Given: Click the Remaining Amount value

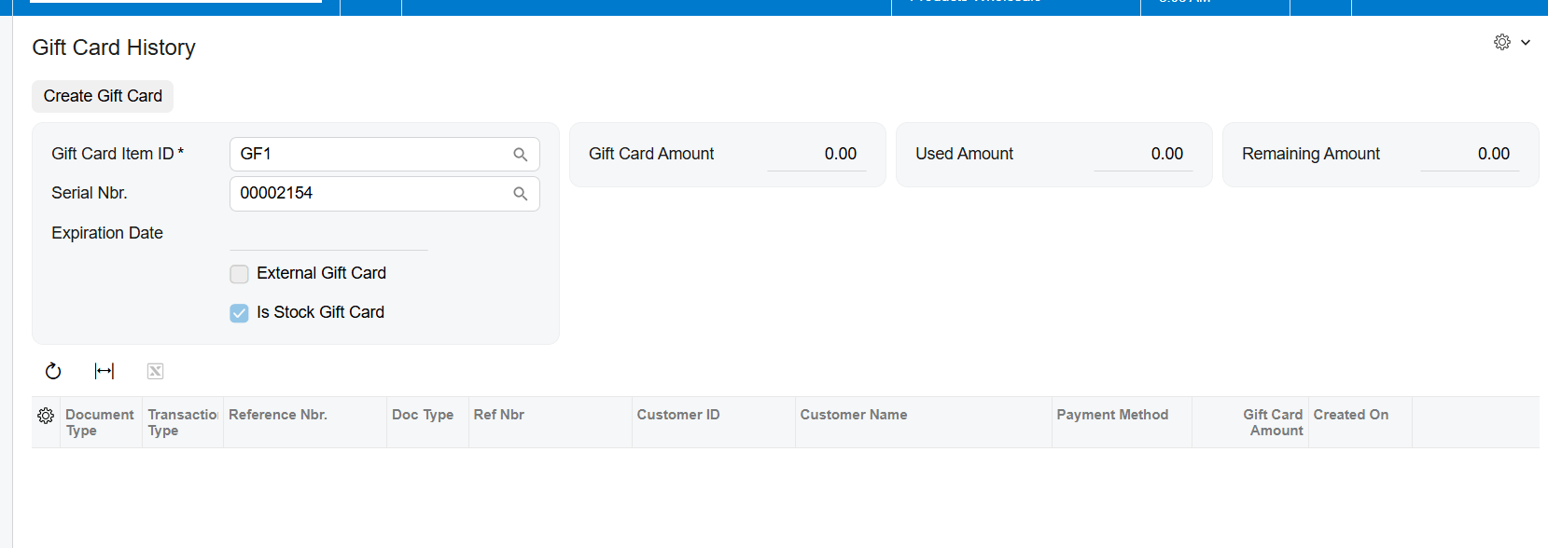Looking at the screenshot, I should pos(1470,155).
